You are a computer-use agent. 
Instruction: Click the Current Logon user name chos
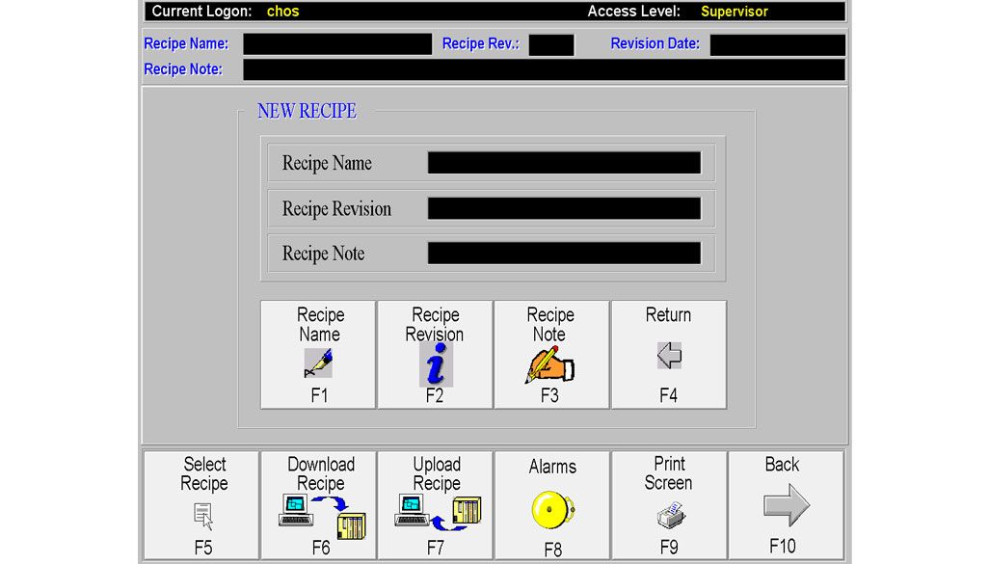[x=283, y=12]
